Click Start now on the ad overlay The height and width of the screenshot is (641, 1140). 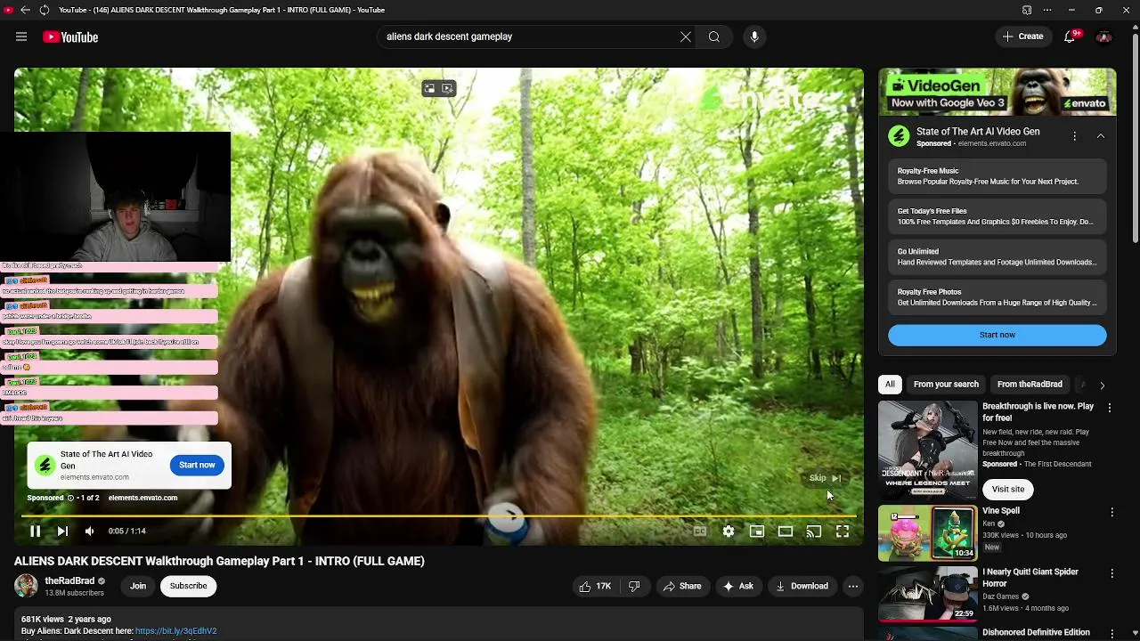[x=197, y=465]
